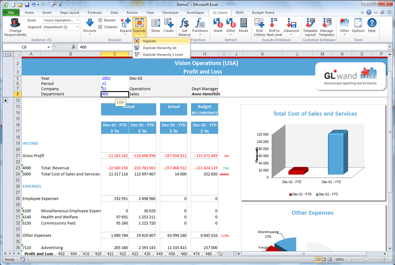This screenshot has width=395, height=265.
Task: Click the Excel Help question mark icon
Action: [369, 13]
